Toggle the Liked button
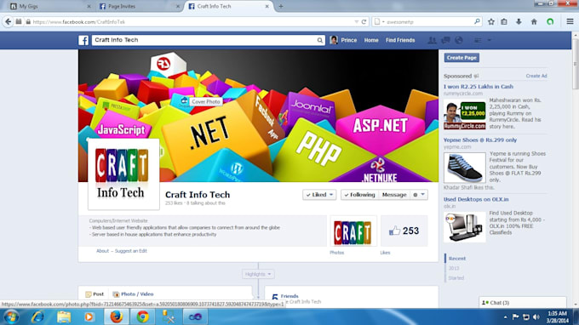 point(319,195)
